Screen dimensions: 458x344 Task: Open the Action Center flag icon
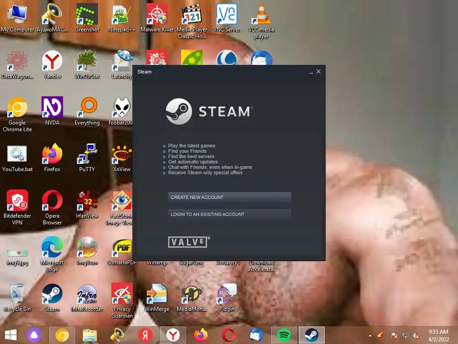pos(394,335)
